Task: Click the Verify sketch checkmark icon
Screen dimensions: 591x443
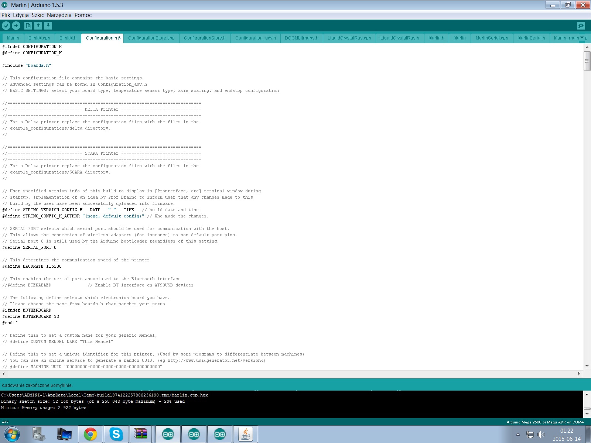Action: (x=6, y=25)
